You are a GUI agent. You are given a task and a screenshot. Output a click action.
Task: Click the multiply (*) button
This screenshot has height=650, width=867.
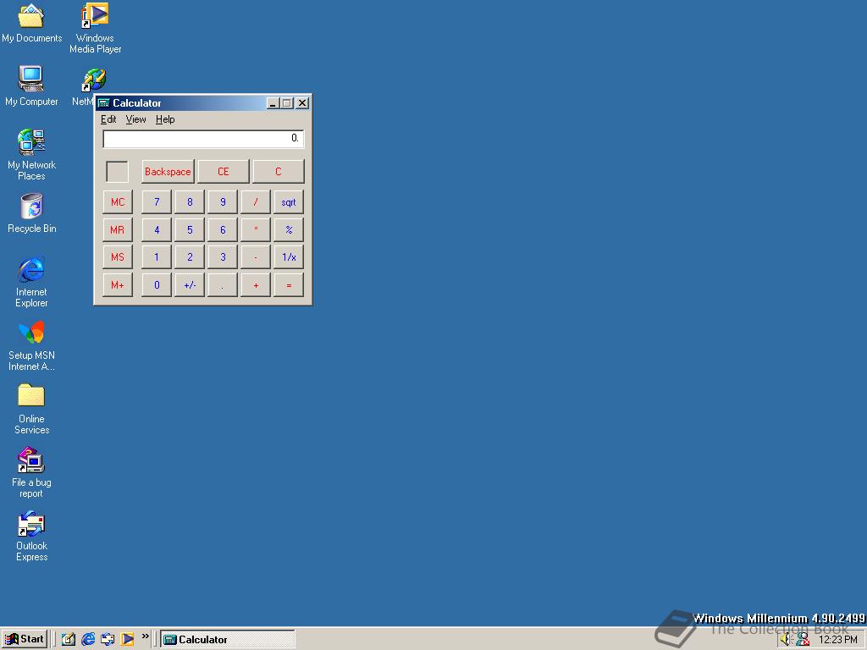pos(256,230)
